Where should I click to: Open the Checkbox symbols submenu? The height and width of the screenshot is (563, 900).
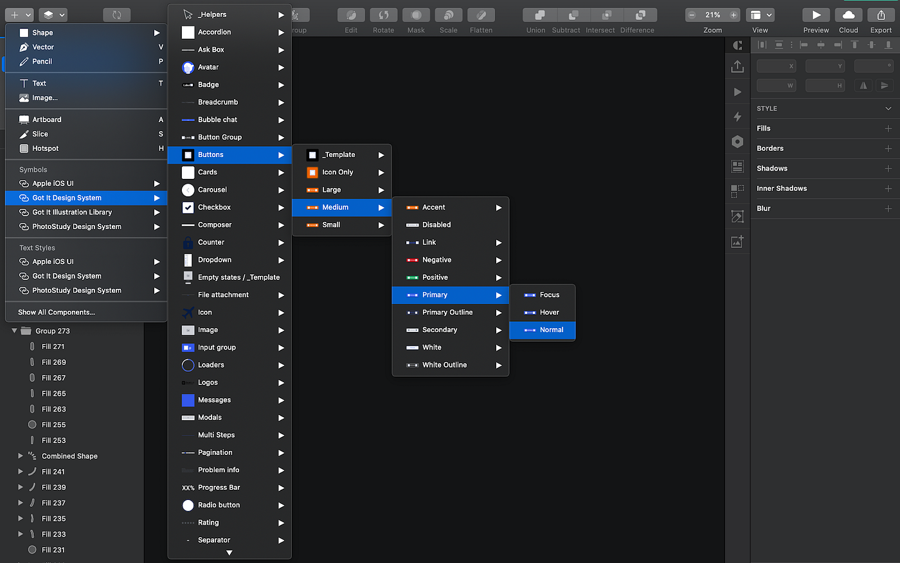point(230,207)
